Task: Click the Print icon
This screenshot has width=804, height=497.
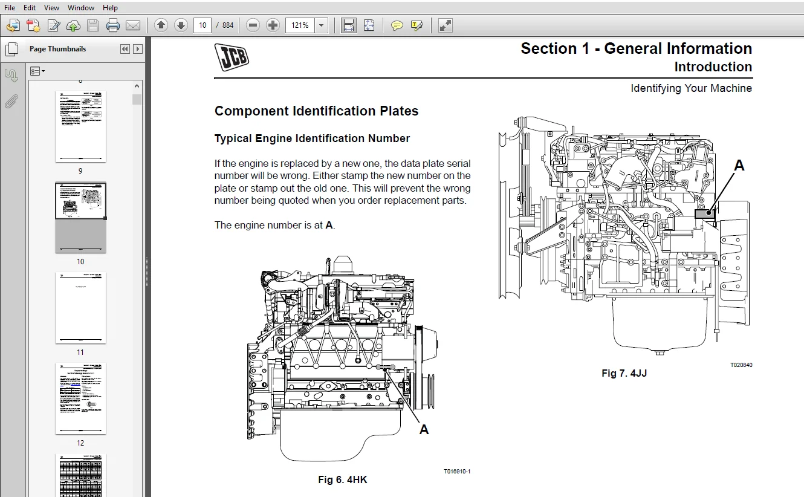Action: (x=113, y=25)
